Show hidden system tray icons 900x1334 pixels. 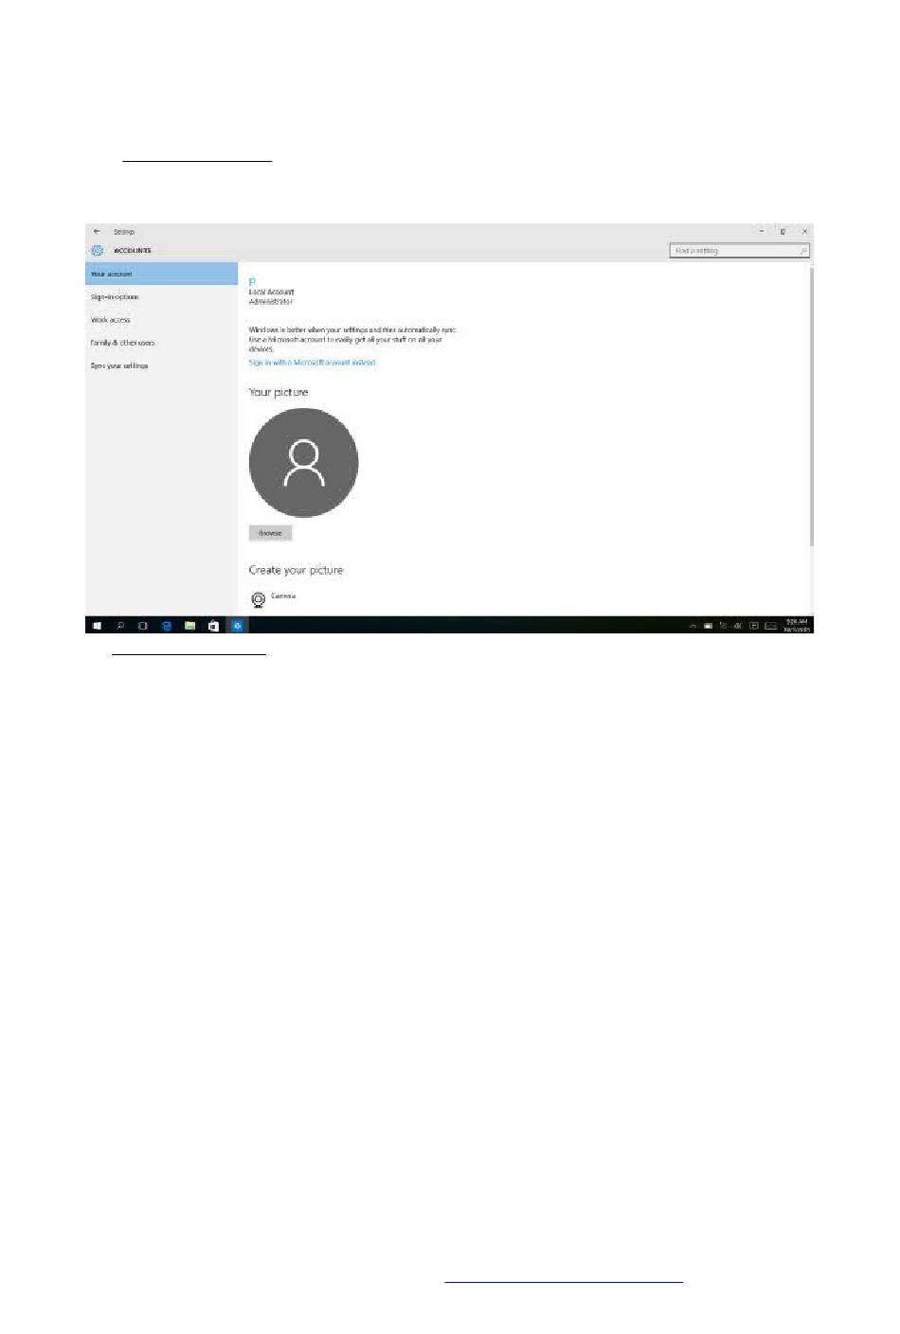coord(693,626)
